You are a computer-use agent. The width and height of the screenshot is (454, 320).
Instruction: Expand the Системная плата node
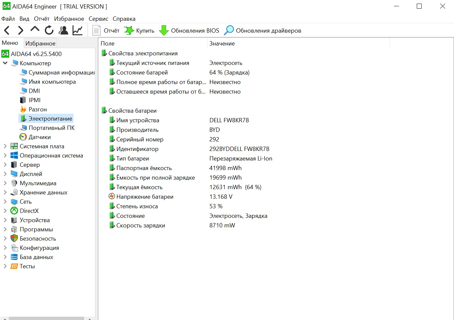point(5,146)
